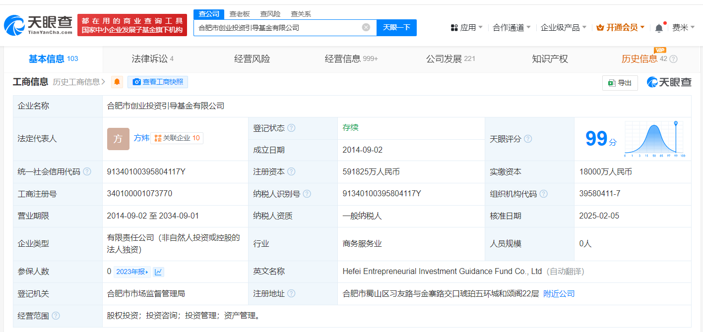Click the company name search input field

278,28
